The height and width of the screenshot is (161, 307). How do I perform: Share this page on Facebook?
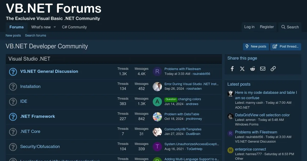coord(232,68)
